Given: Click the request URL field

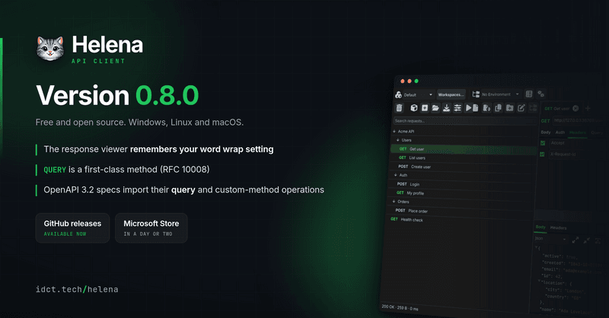Looking at the screenshot, I should (x=580, y=121).
